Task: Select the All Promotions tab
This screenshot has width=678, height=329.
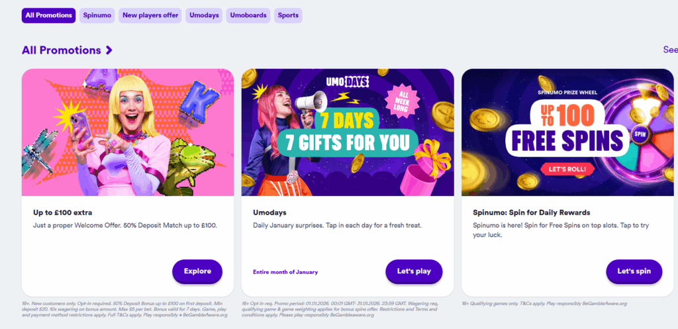Action: (x=48, y=15)
